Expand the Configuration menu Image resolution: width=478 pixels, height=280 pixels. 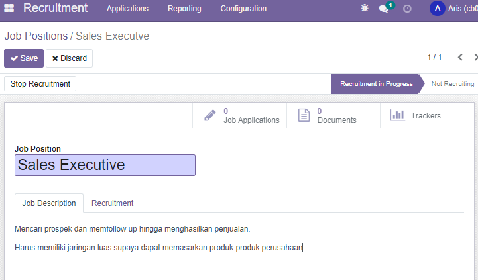point(243,9)
